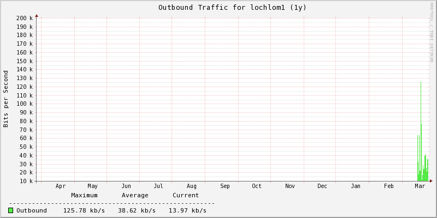Click the red arrow at the right end of the X axis

pyautogui.click(x=430, y=181)
